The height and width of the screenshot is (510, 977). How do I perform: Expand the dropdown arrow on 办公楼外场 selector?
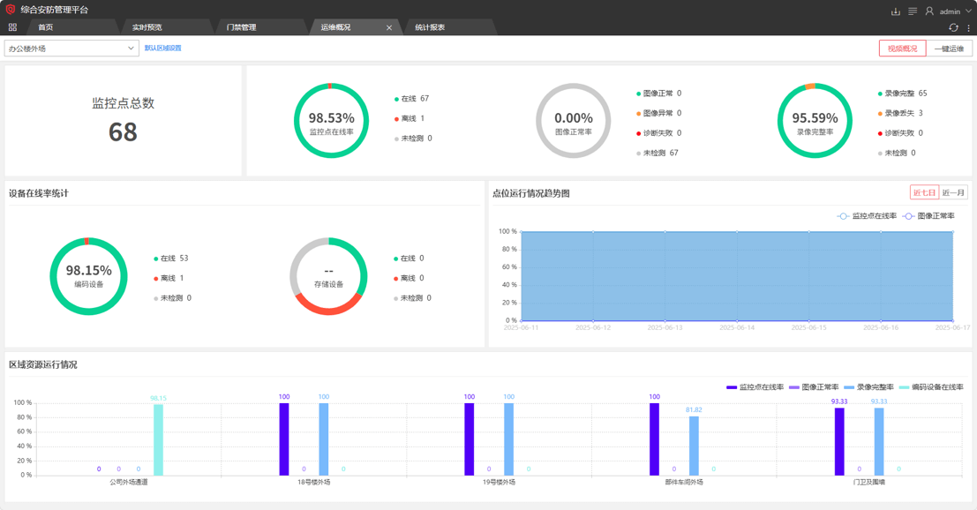131,48
